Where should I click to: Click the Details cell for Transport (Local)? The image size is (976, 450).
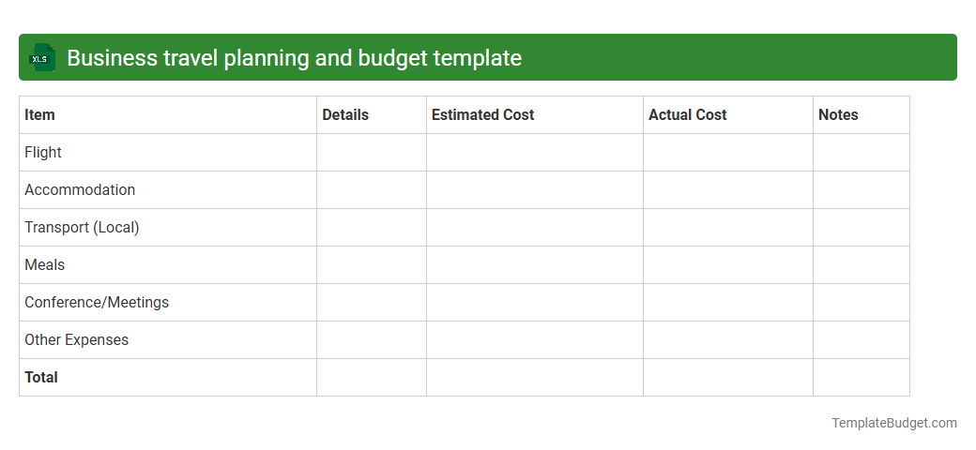point(372,228)
